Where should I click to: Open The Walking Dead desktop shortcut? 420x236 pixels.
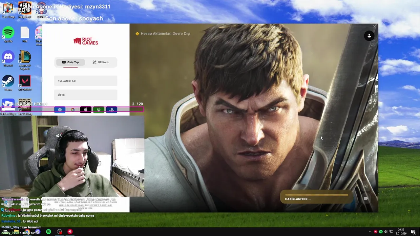click(25, 107)
